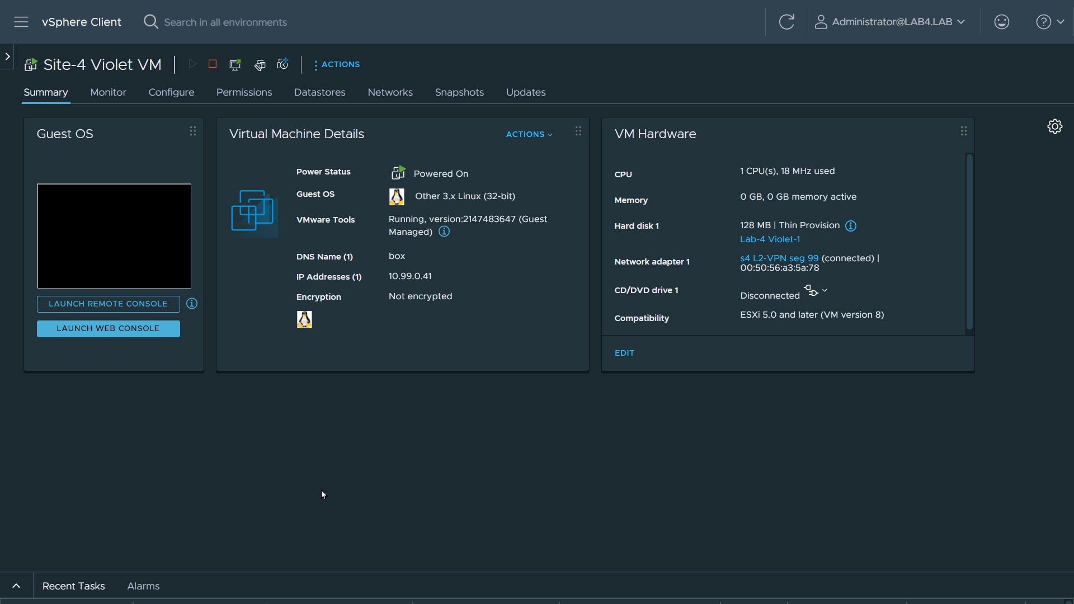The height and width of the screenshot is (604, 1074).
Task: Click the Take Snapshot toolbar icon
Action: (283, 64)
